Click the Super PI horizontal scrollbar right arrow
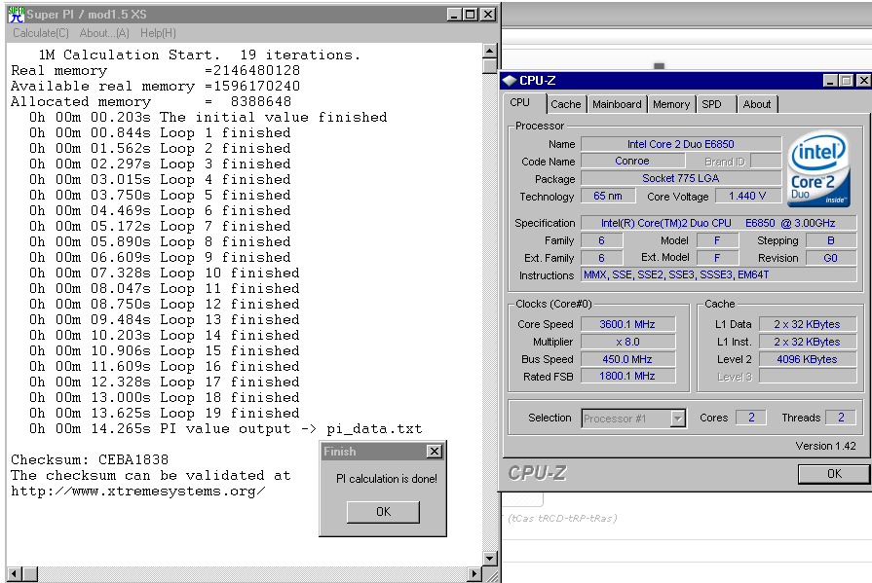Screen dimensions: 872x583 pos(474,573)
